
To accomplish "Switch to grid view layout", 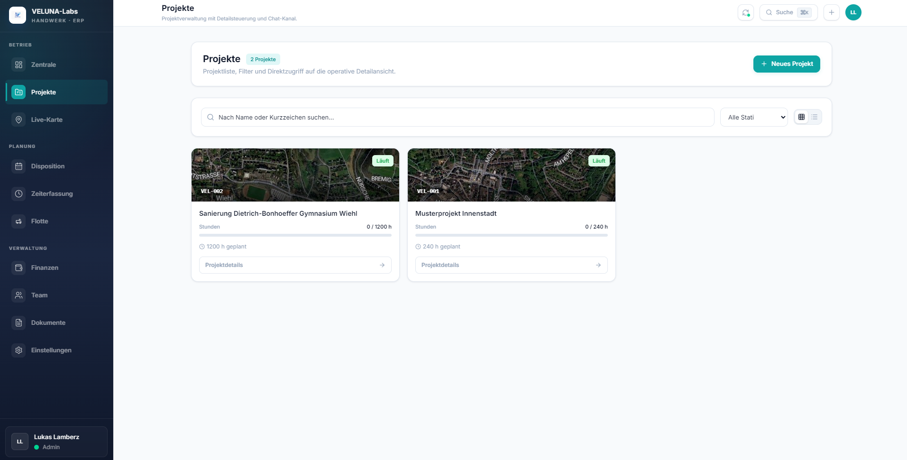I will point(801,117).
